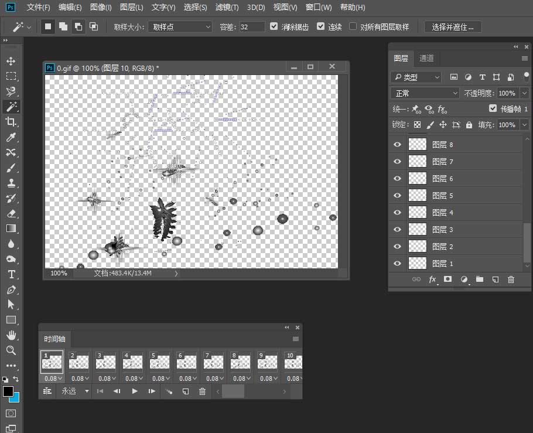Select the Magic Wand tool
533x433 pixels.
[11, 107]
